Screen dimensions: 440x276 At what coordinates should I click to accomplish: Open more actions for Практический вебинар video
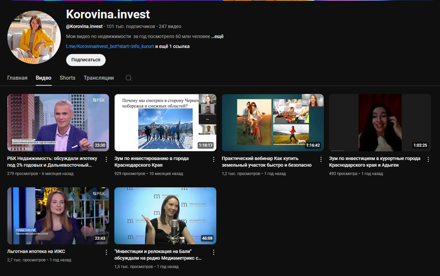tap(321, 159)
